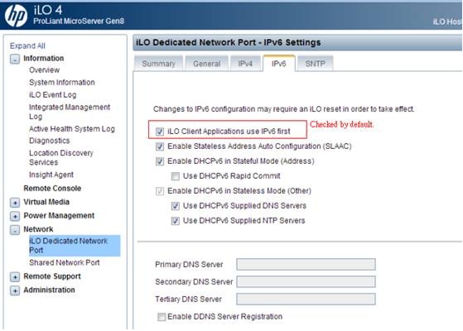Open the Summary tab
Screen dimensions: 463x331
point(158,64)
